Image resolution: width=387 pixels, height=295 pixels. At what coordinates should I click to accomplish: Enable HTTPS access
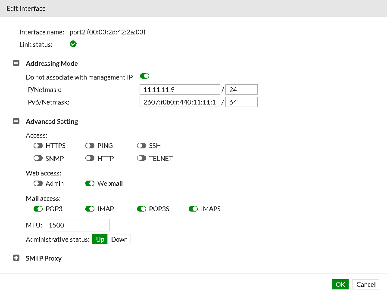pos(38,145)
